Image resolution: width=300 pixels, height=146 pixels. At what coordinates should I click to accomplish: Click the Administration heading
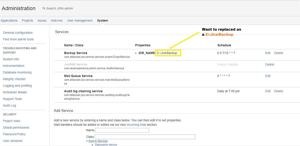(19, 8)
